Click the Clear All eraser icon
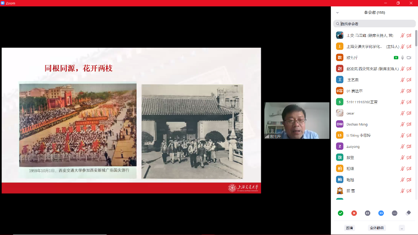 click(408, 213)
